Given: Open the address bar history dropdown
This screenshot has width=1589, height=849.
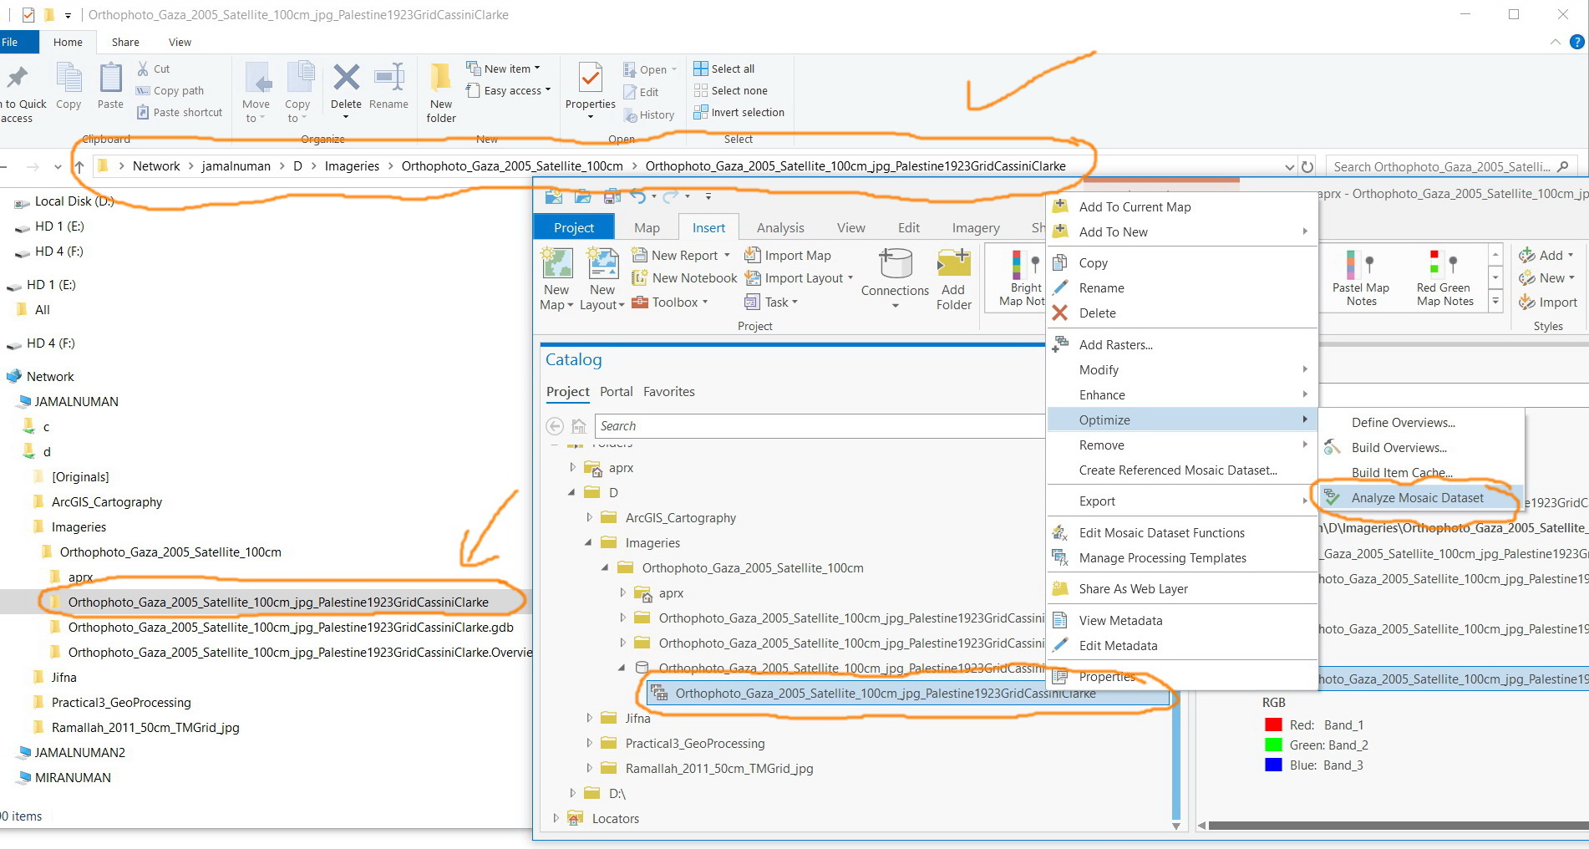Looking at the screenshot, I should click(x=1289, y=166).
